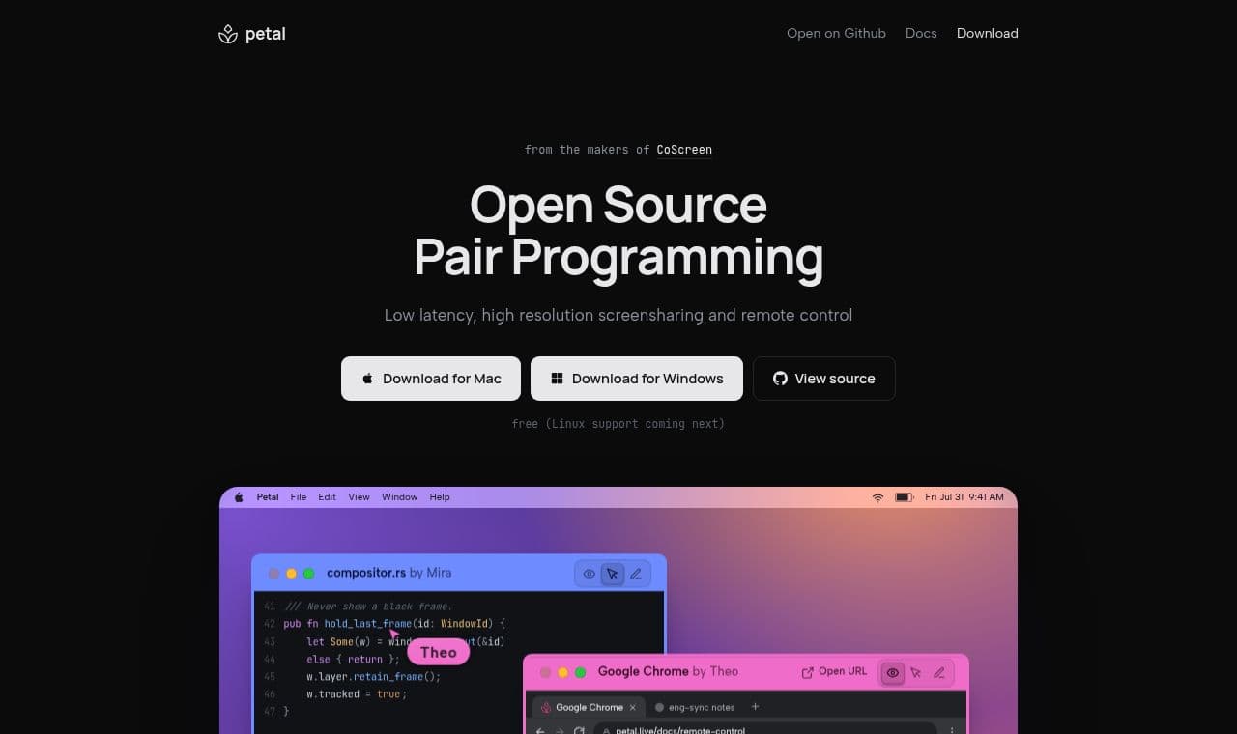Click the Wi-Fi status icon

coord(877,497)
